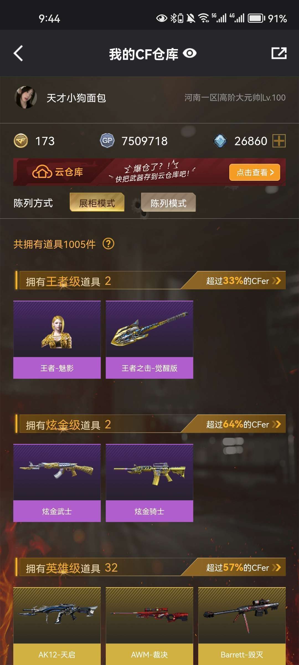The image size is (299, 665).
Task: Click the 点击查看 button
Action: [255, 172]
